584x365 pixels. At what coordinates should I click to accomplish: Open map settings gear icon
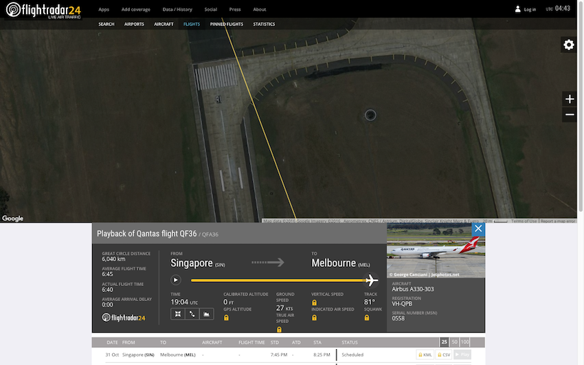(x=569, y=45)
